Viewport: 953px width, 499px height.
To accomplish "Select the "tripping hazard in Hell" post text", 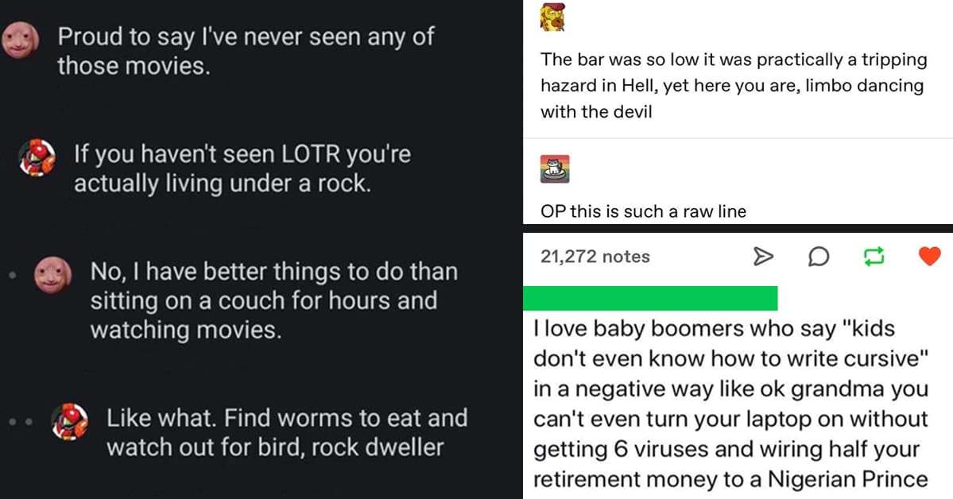I will [733, 86].
